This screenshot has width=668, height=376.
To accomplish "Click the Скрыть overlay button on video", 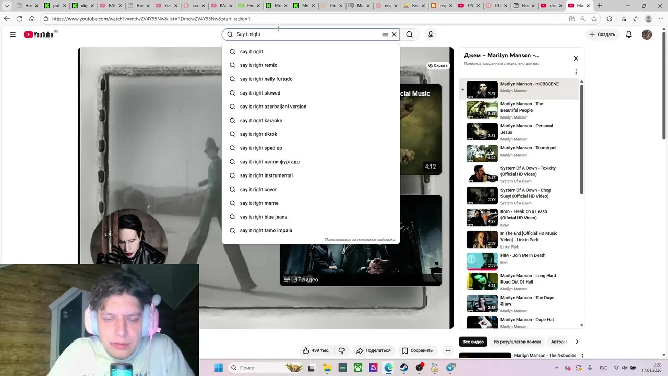I will [438, 66].
